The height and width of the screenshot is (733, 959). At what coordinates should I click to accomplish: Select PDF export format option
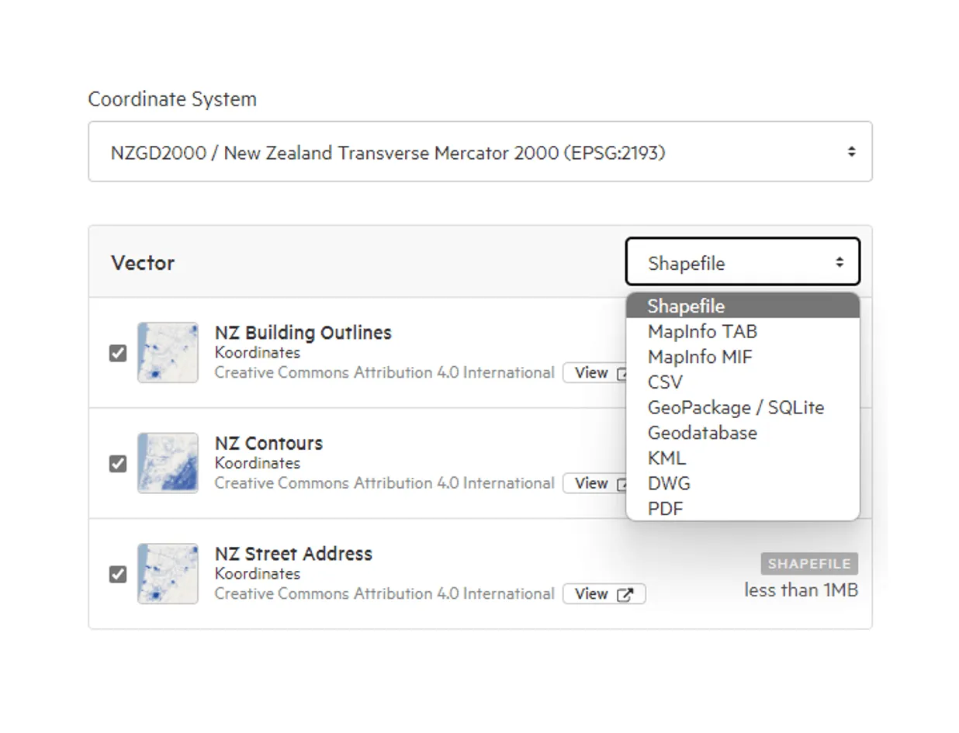pyautogui.click(x=743, y=509)
